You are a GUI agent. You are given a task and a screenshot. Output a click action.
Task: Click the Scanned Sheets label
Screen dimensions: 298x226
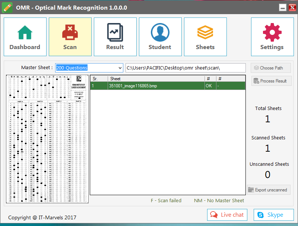(x=268, y=138)
